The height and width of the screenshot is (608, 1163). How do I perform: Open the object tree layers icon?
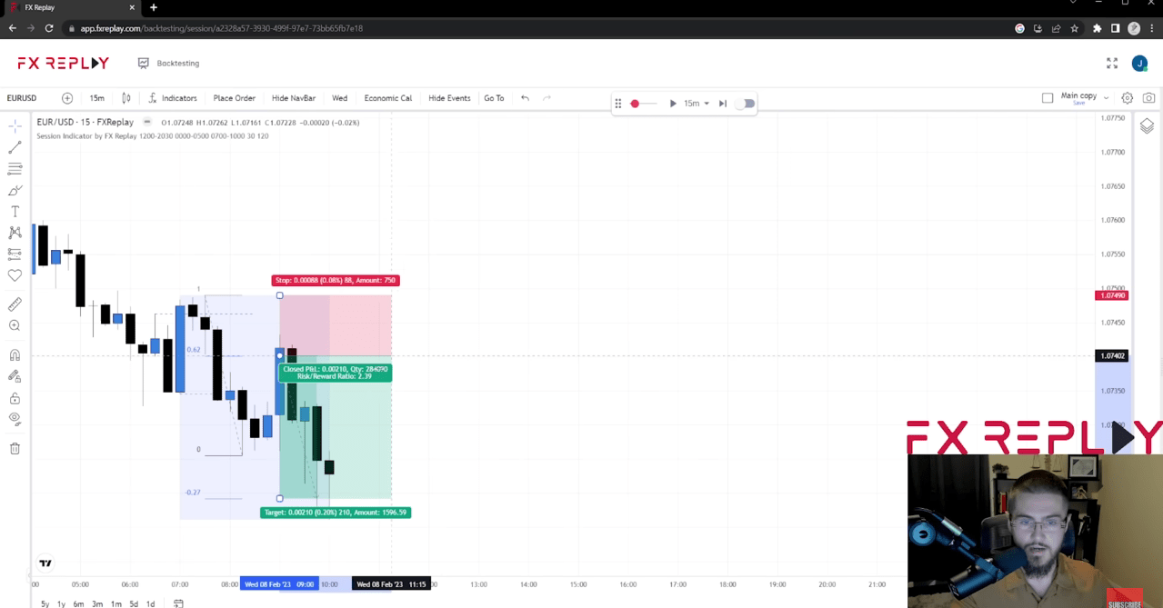1147,127
